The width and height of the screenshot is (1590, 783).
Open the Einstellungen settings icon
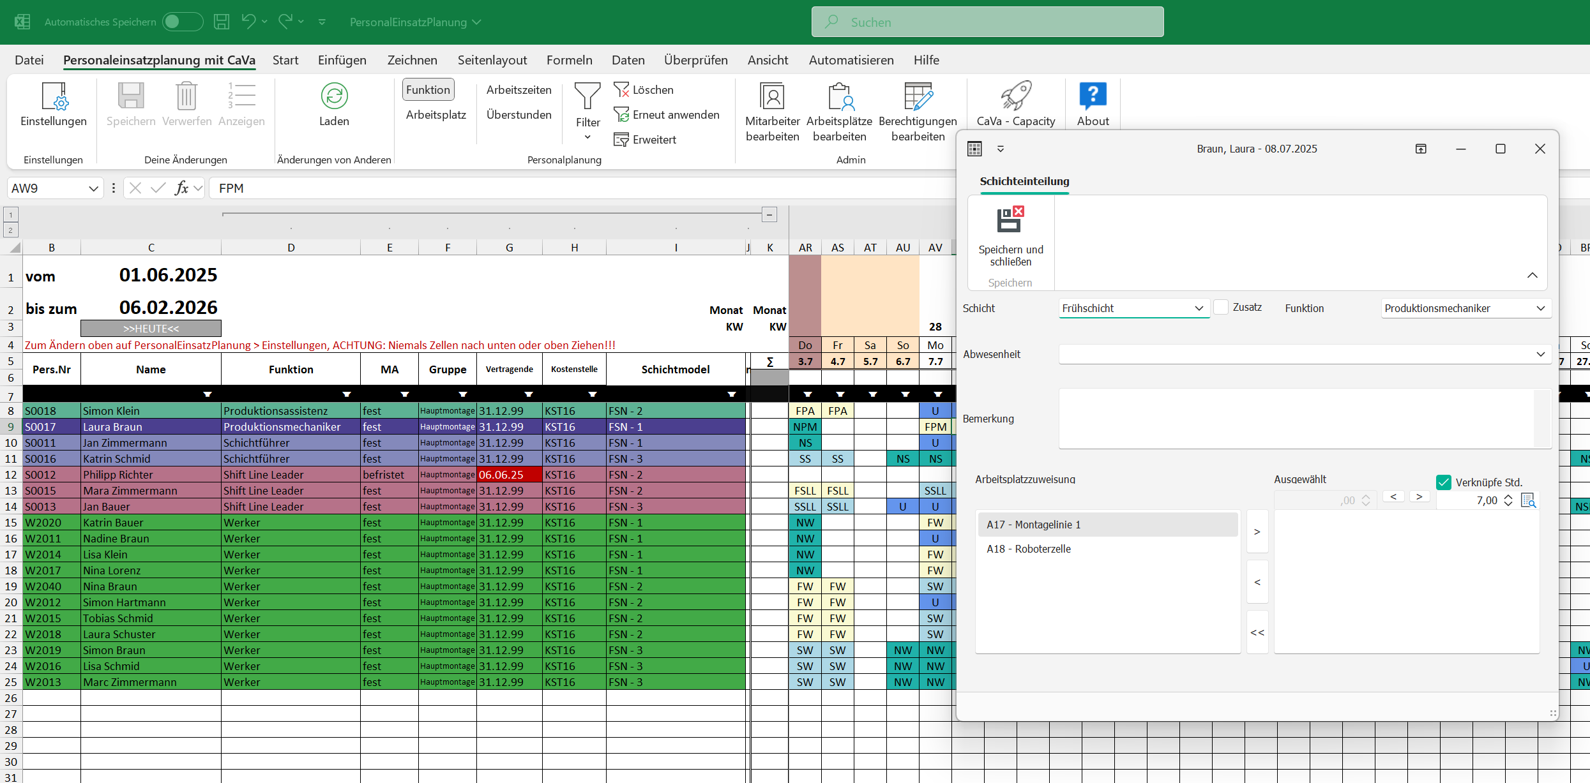pos(54,97)
